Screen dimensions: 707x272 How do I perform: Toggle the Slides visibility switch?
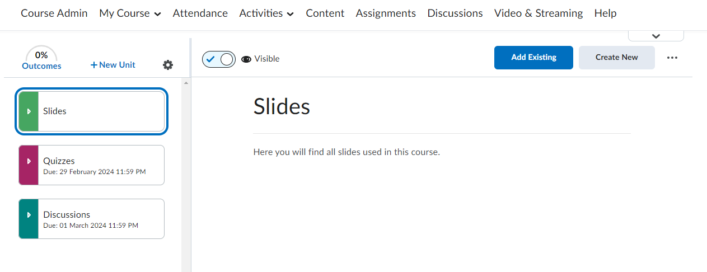[219, 59]
